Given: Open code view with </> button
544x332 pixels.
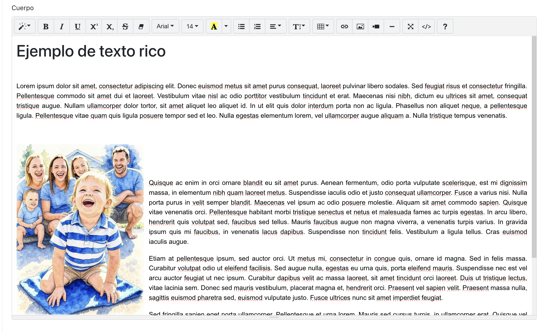Looking at the screenshot, I should click(x=426, y=26).
